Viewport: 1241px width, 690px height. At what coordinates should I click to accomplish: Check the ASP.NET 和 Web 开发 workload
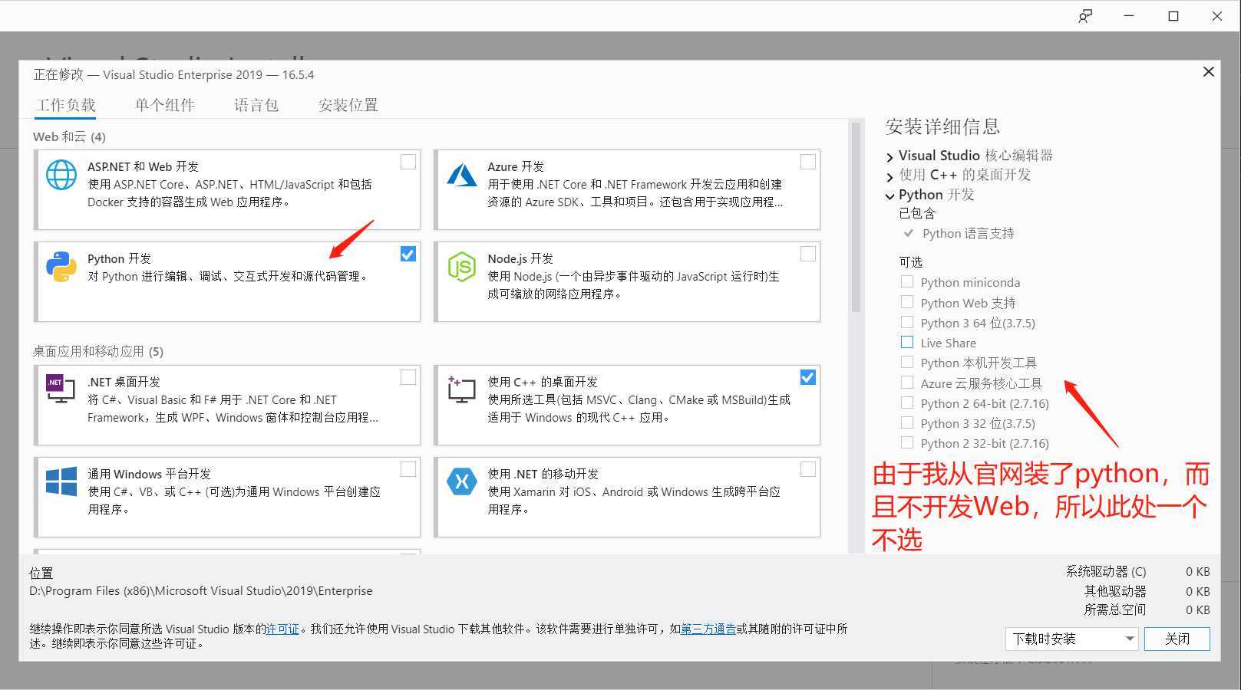point(408,162)
